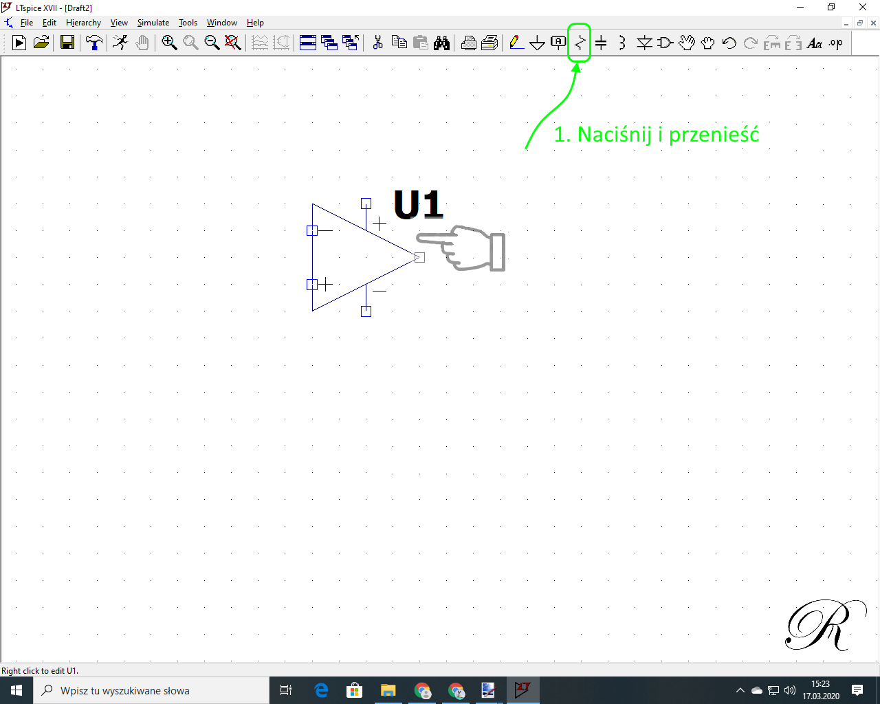This screenshot has height=704, width=880.
Task: Open the Hierarchy menu
Action: 83,23
